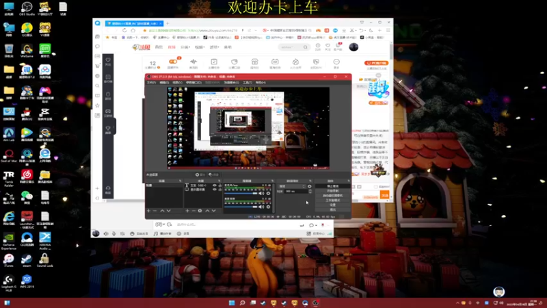
Task: Toggle studio mode in OBS
Action: pos(333,200)
